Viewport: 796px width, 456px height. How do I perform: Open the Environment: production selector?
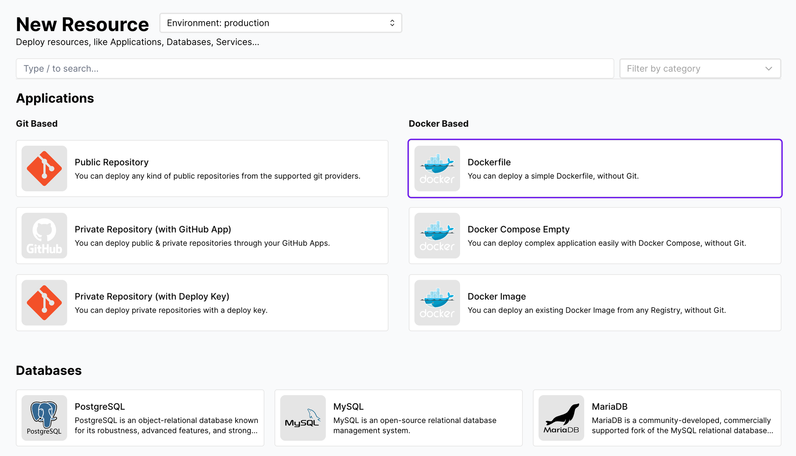pyautogui.click(x=281, y=23)
